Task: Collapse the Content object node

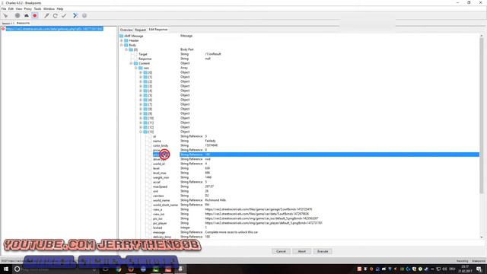Action: click(131, 63)
